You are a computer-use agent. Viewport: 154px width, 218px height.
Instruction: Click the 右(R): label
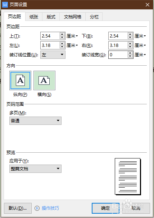coord(87,45)
